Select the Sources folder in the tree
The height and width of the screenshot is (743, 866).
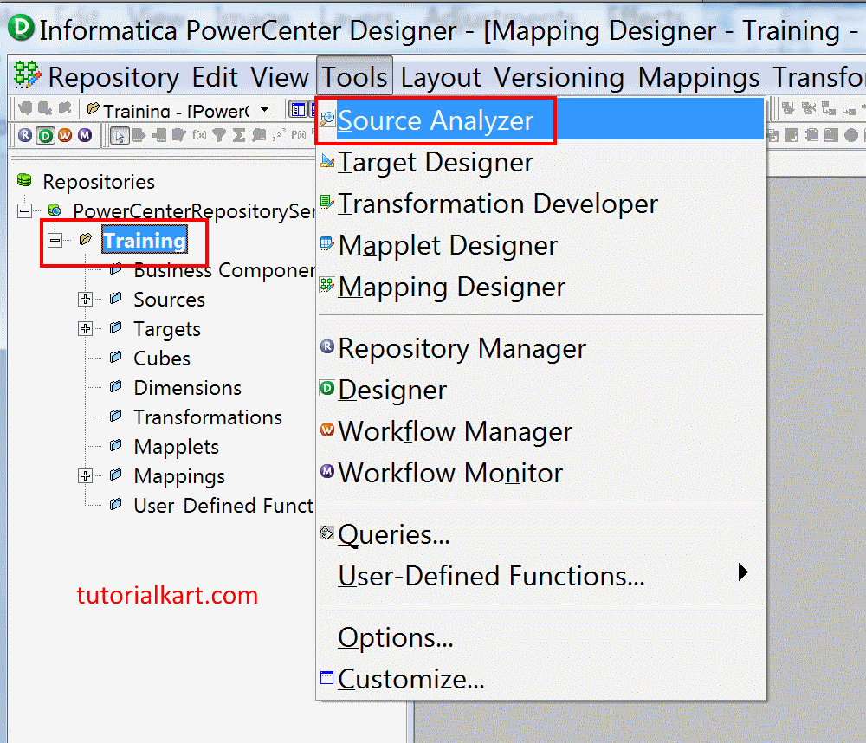(x=169, y=299)
